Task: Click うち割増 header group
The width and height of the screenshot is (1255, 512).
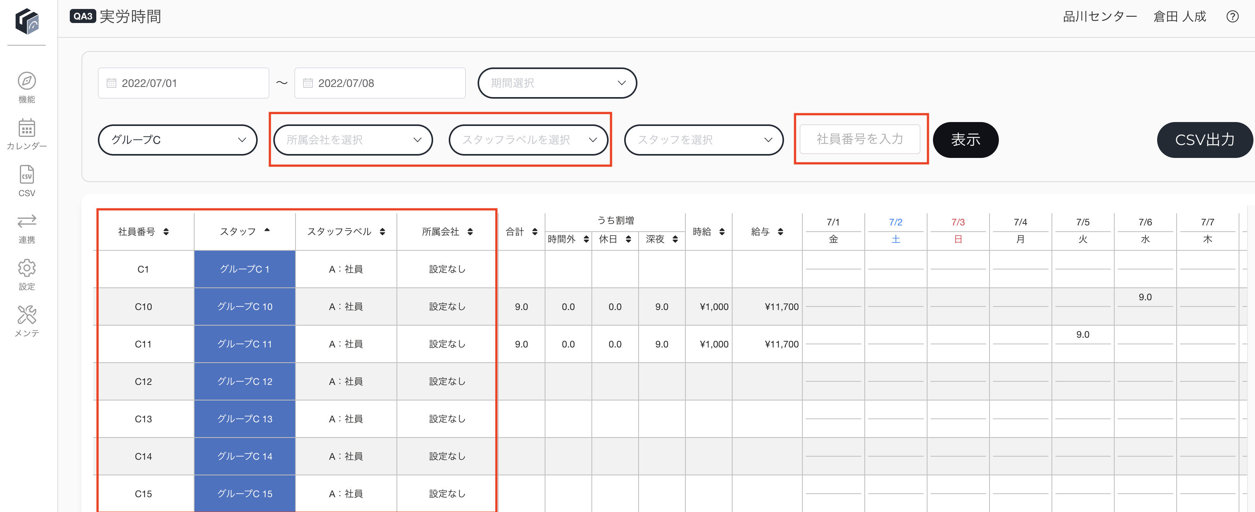Action: coord(615,220)
